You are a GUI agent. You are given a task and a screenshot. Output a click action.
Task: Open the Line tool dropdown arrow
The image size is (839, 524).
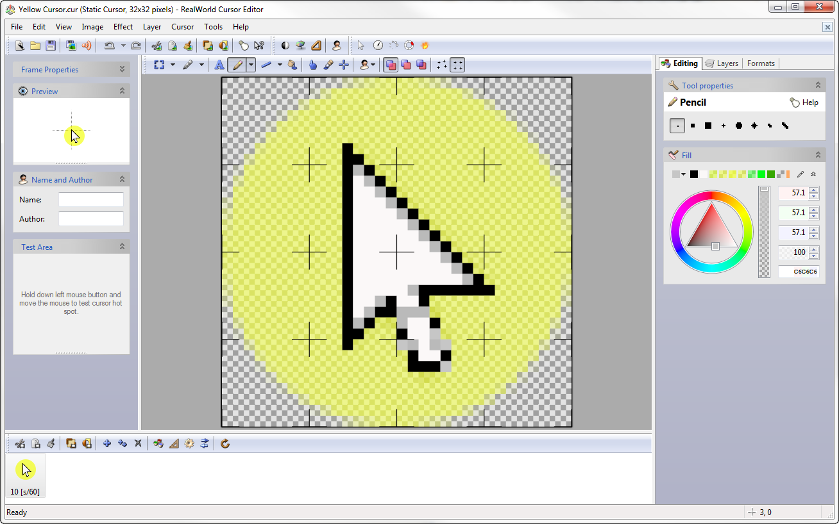point(280,65)
